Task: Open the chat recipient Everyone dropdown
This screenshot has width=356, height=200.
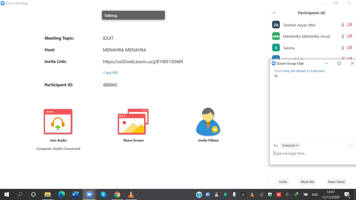Action: [x=290, y=145]
